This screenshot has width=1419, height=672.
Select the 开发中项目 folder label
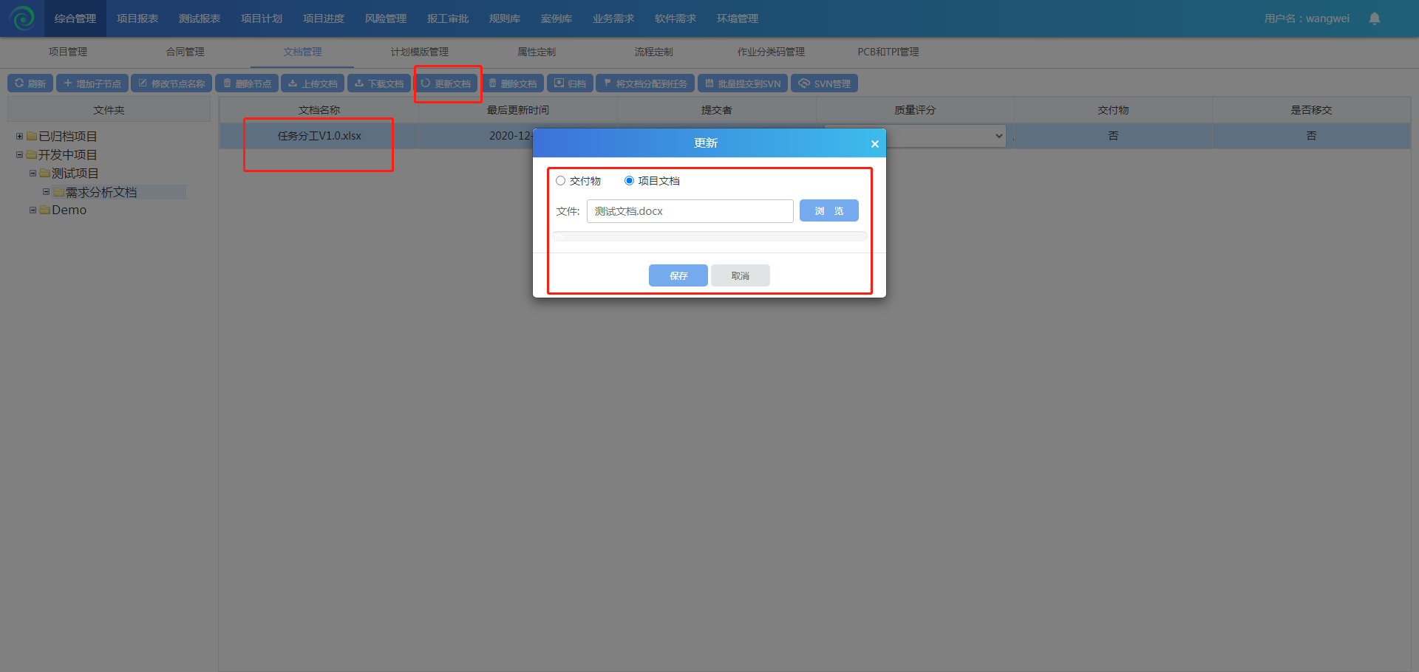(68, 155)
